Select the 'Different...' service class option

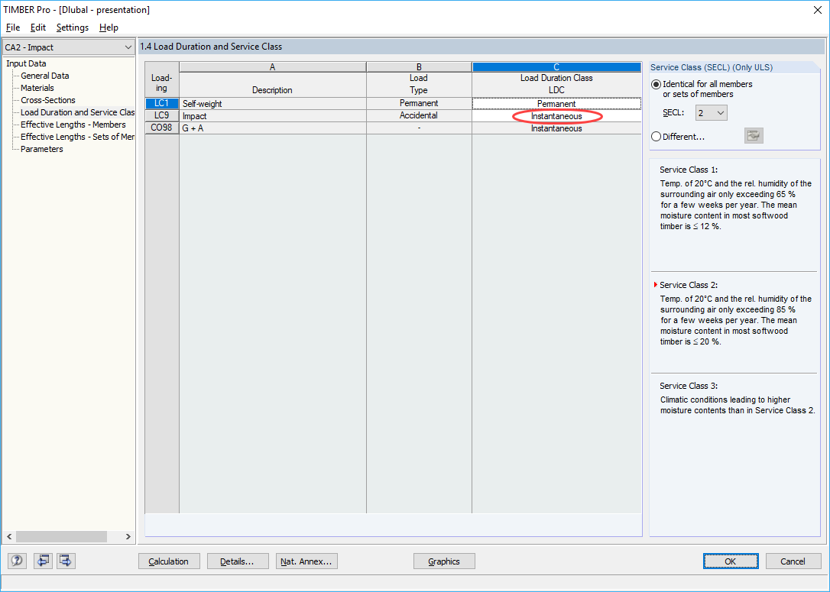pos(656,136)
